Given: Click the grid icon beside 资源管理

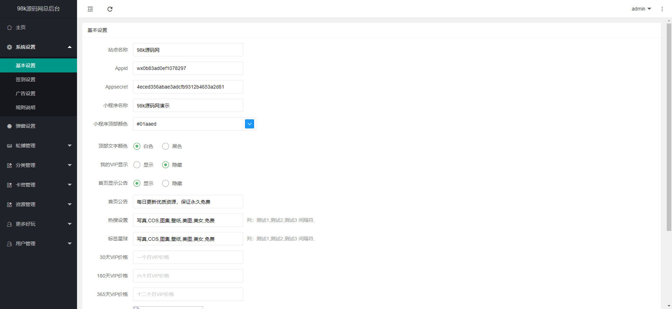Looking at the screenshot, I should coord(9,204).
